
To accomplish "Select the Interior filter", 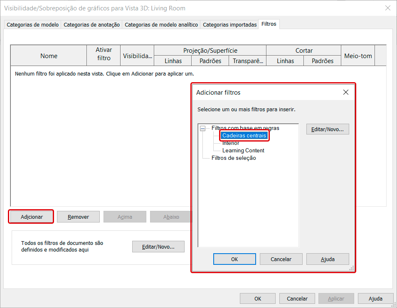I will [231, 143].
